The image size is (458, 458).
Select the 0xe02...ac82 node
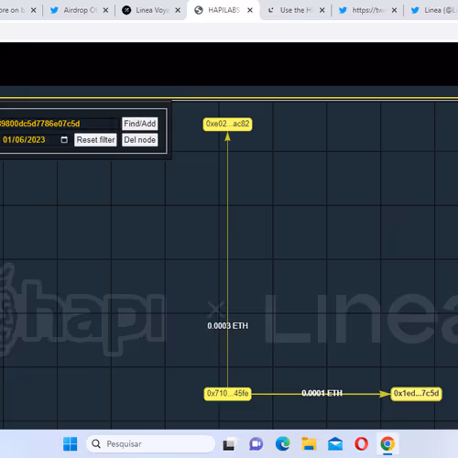pos(228,124)
